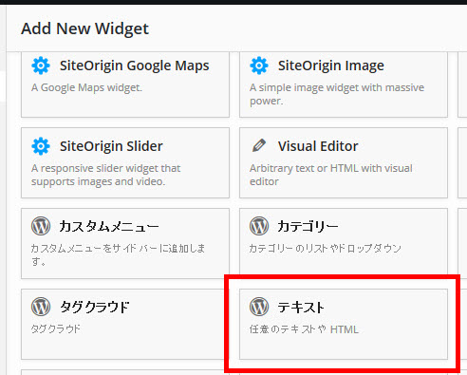The image size is (467, 375).
Task: Click the Add New Widget dialog heading
Action: point(84,28)
